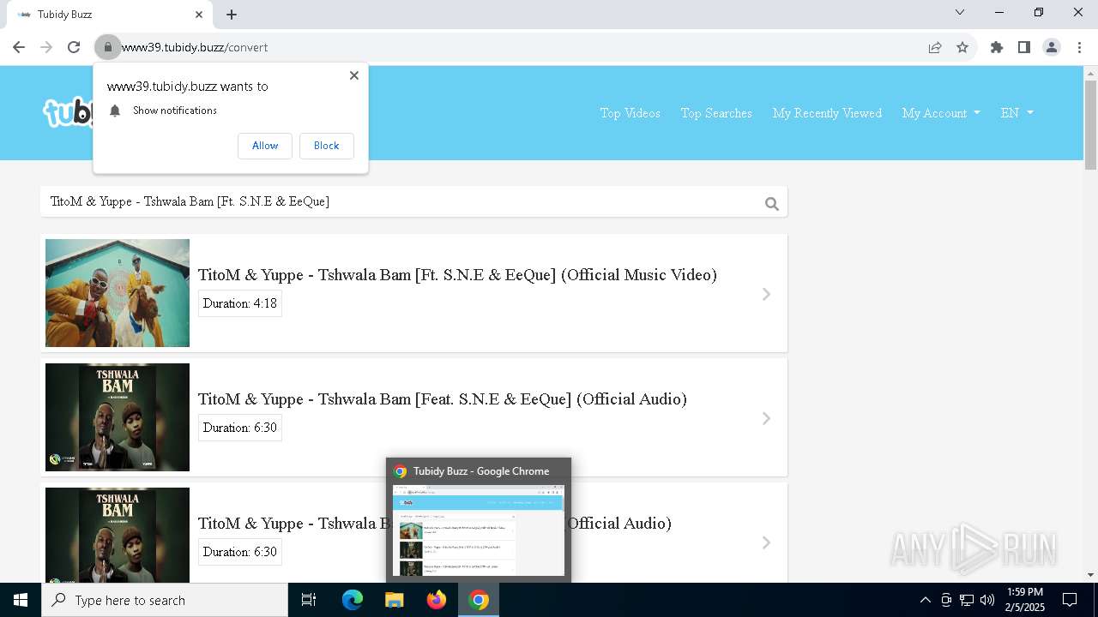Share this page from address bar
Screen dimensions: 1098x617
pyautogui.click(x=935, y=47)
